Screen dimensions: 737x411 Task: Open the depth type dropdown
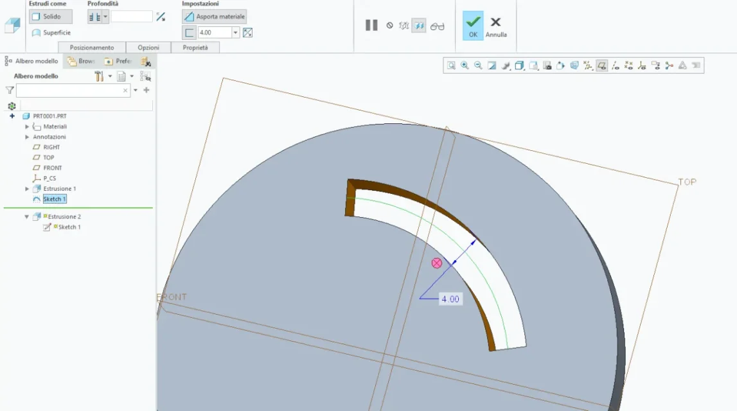(105, 17)
